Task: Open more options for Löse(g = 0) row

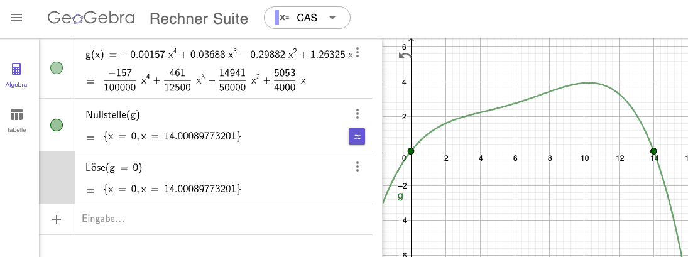Action: coord(358,167)
